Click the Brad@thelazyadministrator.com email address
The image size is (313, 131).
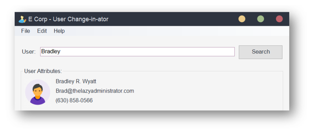point(95,91)
